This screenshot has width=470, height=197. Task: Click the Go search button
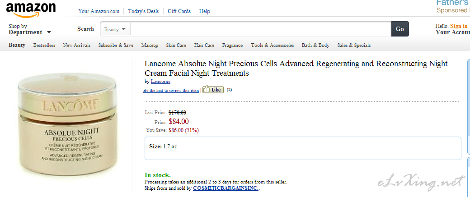point(400,29)
